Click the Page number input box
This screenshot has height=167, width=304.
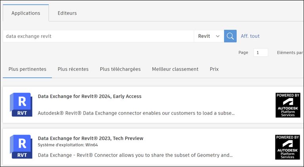(x=261, y=53)
